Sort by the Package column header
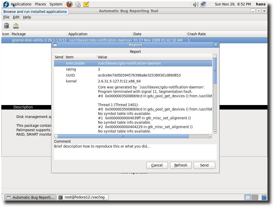This screenshot has width=275, height=208. click(39, 34)
